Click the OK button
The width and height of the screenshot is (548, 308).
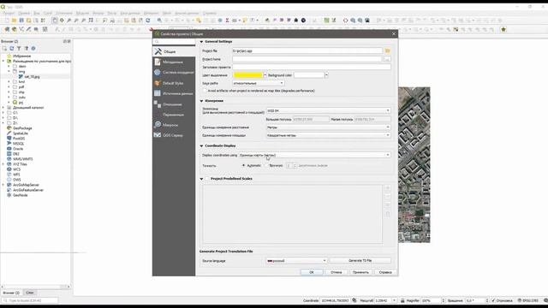coord(312,272)
